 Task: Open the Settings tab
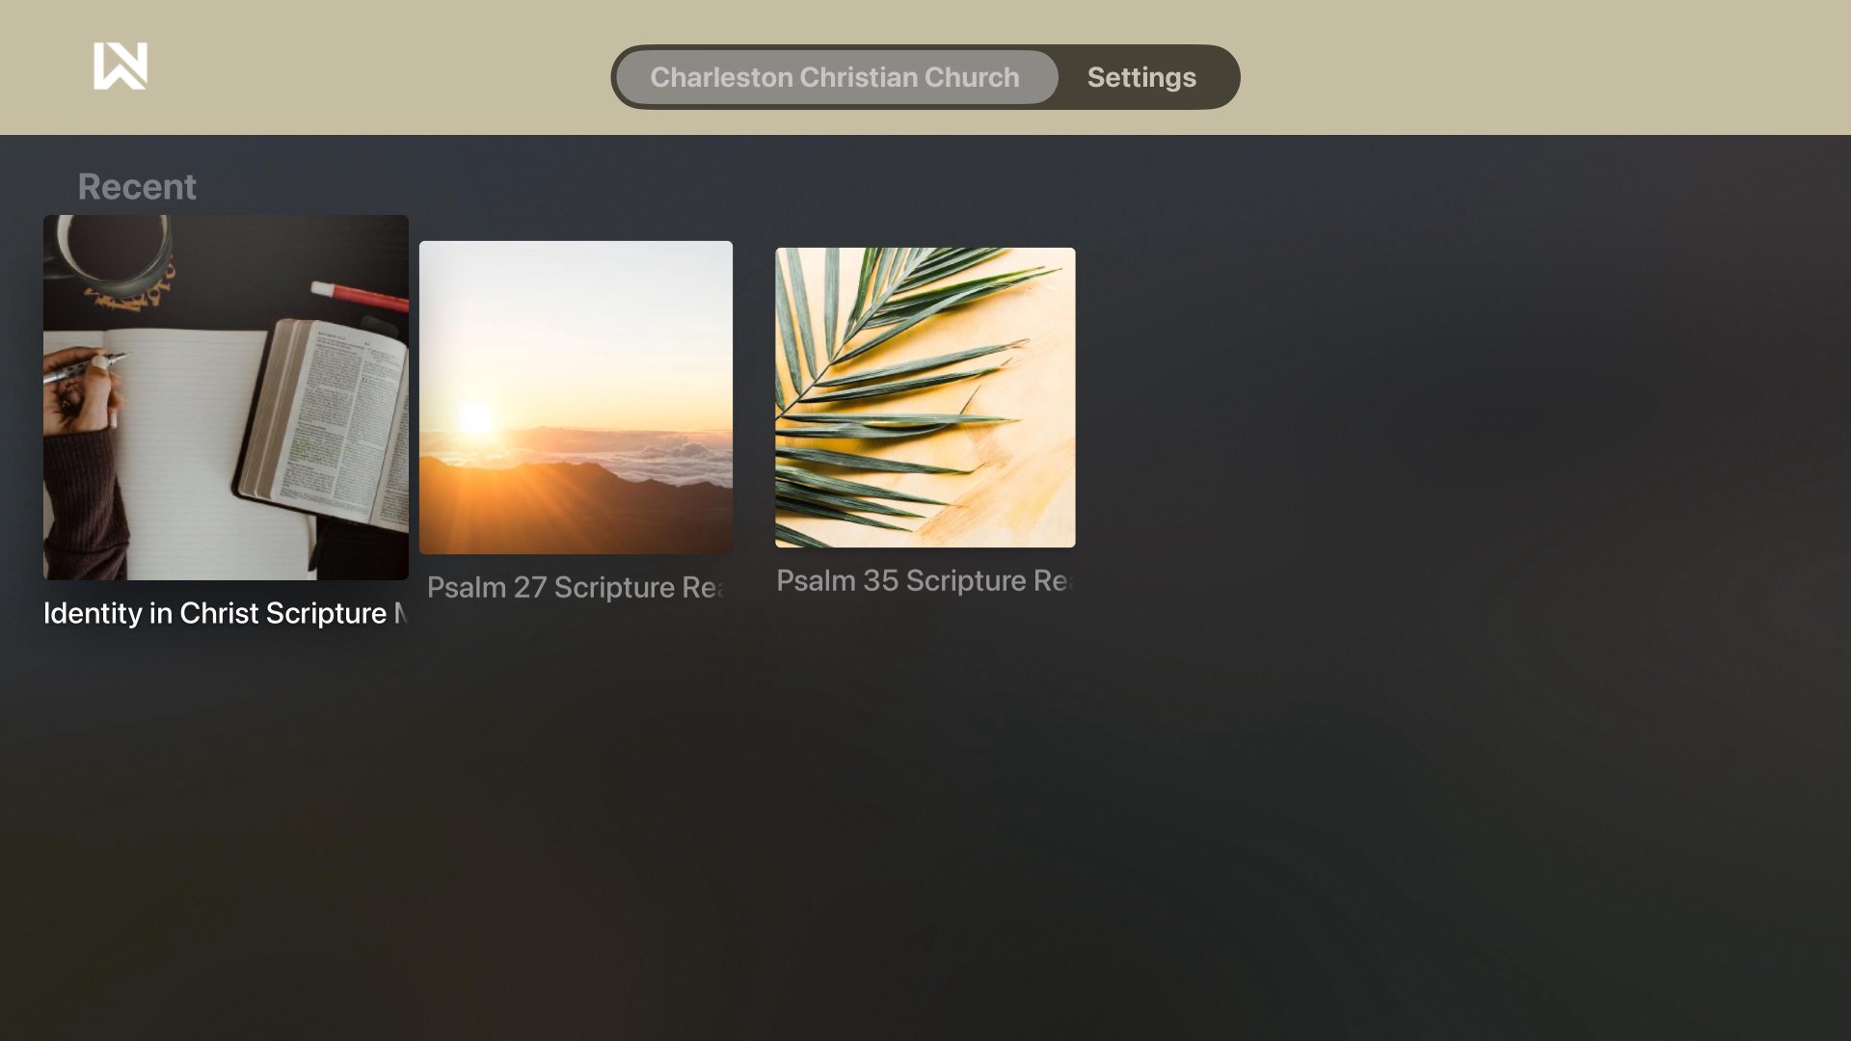click(1141, 77)
